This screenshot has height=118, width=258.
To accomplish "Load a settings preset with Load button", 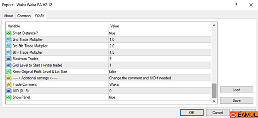I will (236, 90).
